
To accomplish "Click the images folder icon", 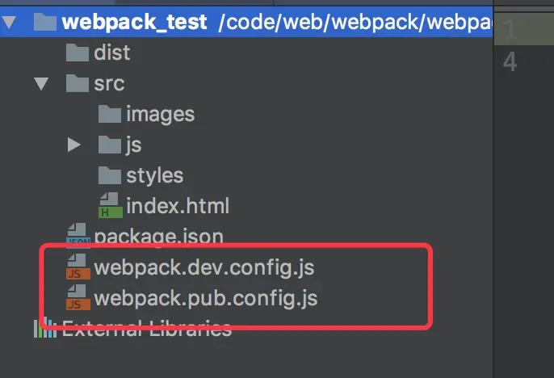I will (110, 114).
